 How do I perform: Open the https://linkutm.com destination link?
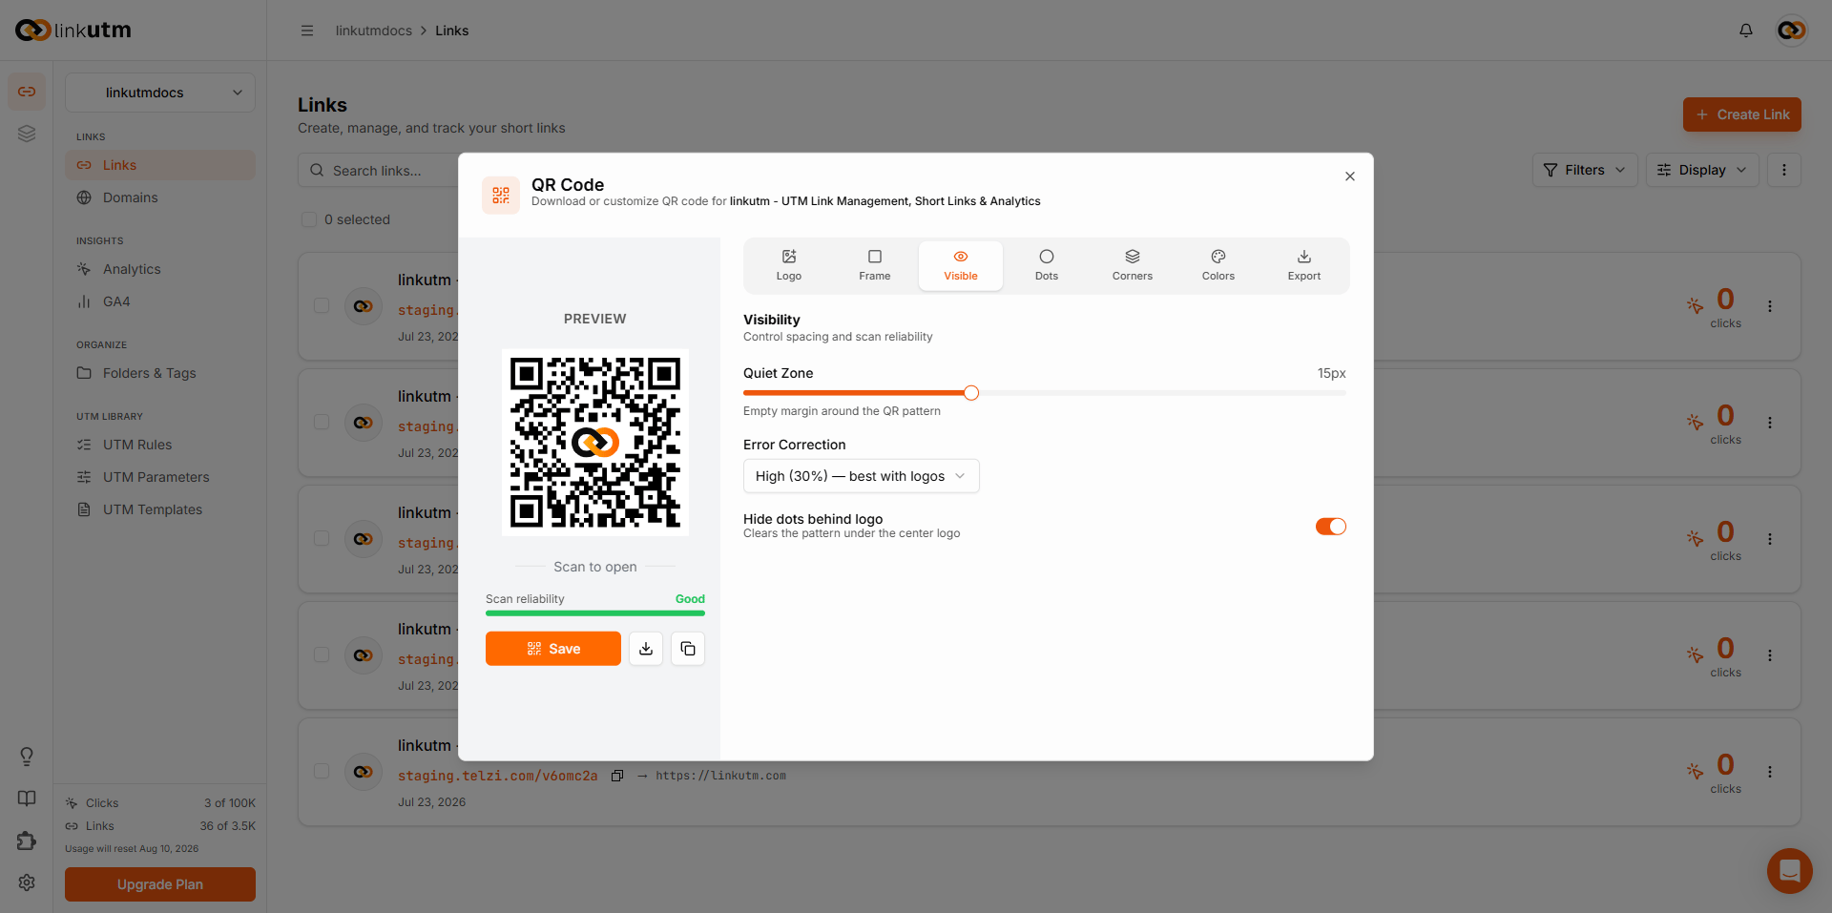[x=721, y=776]
